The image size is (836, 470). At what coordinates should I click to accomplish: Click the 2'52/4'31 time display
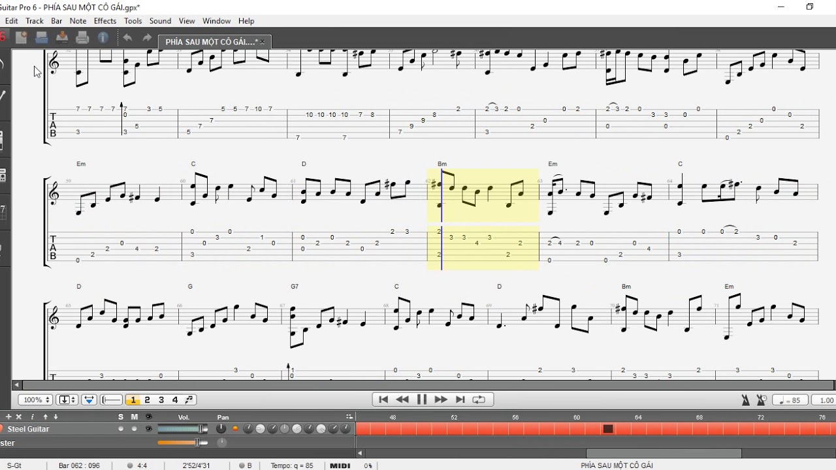point(197,465)
